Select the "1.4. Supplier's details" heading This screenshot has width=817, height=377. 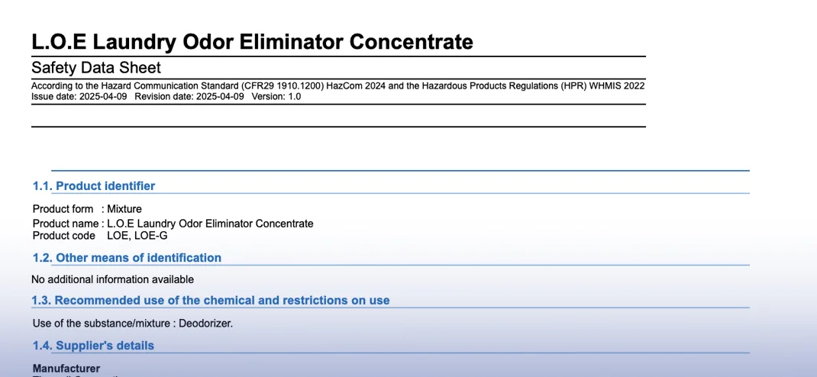[x=93, y=345]
